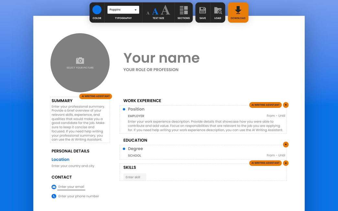Click the Your name heading text
Viewport: 338px width, 211px height.
coord(161,58)
